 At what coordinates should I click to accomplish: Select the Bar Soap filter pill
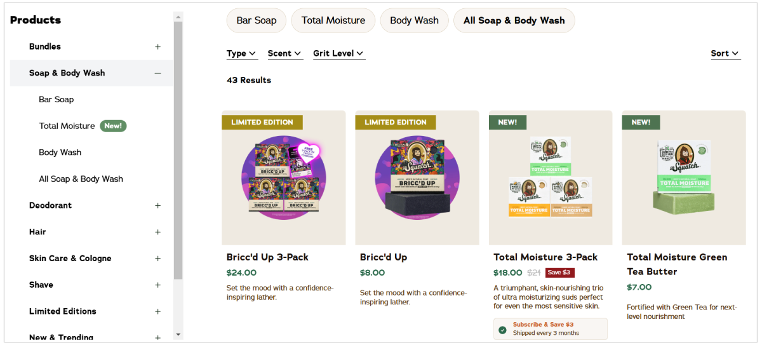tap(257, 20)
